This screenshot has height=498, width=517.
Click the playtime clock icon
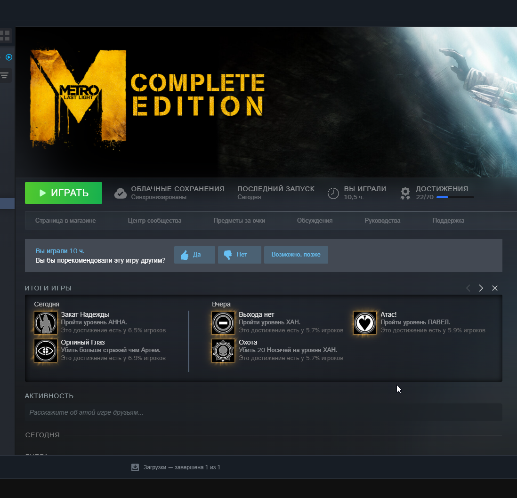point(333,193)
